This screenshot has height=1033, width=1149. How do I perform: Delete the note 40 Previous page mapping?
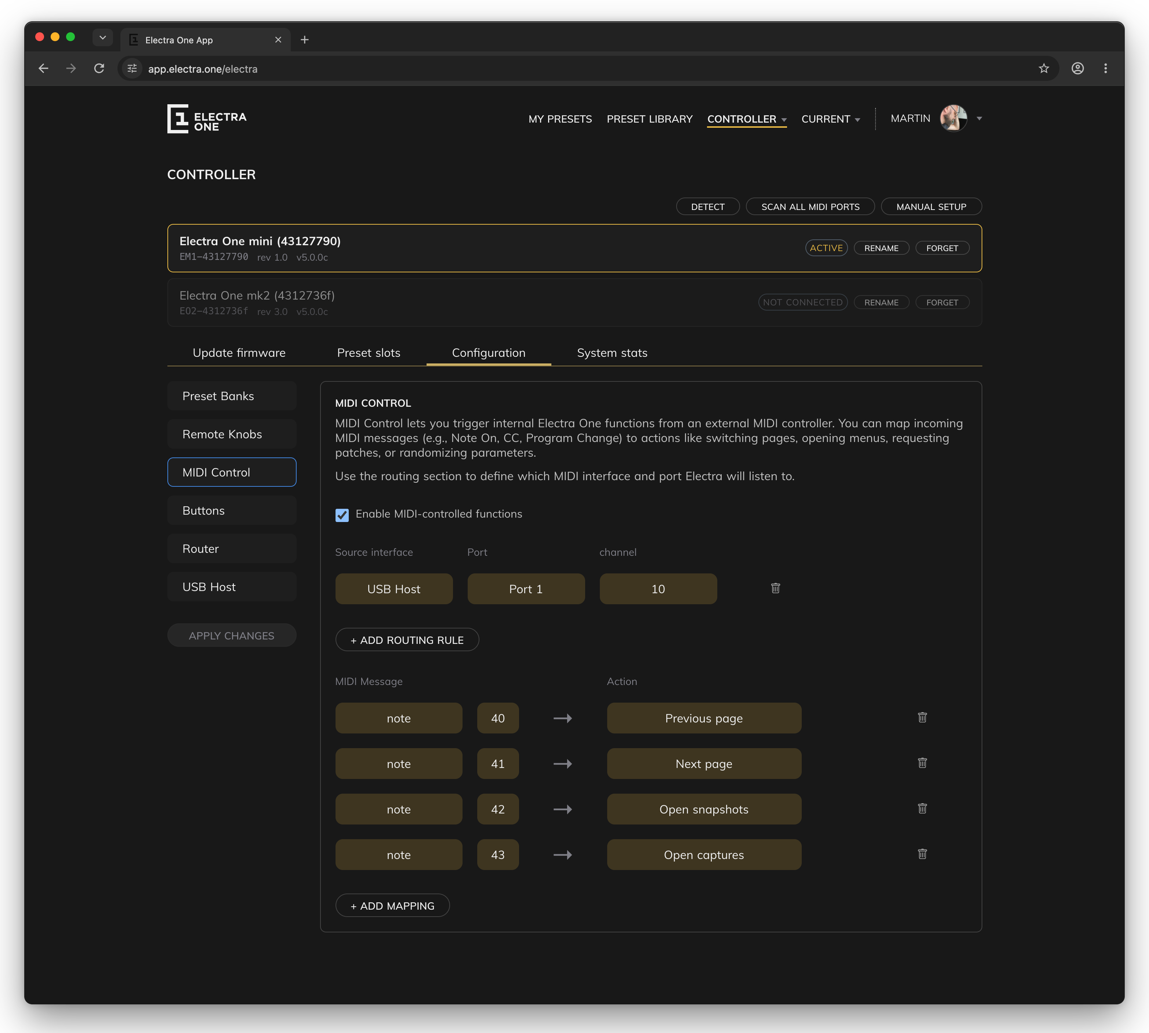tap(923, 717)
